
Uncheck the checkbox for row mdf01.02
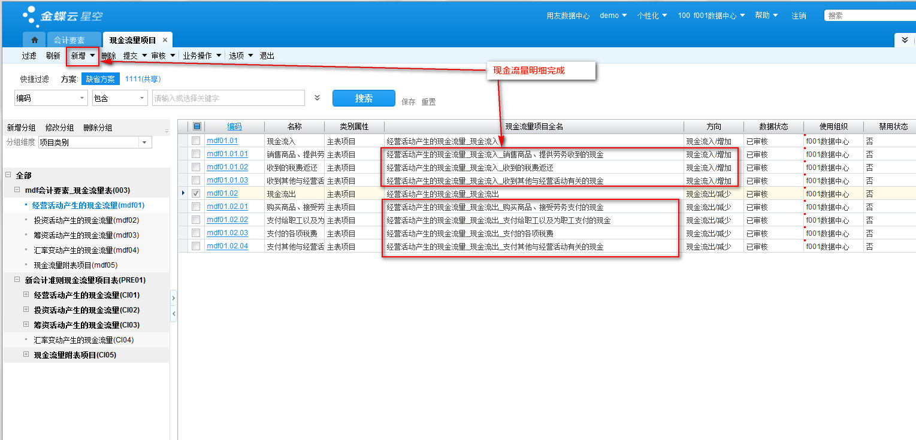[195, 193]
